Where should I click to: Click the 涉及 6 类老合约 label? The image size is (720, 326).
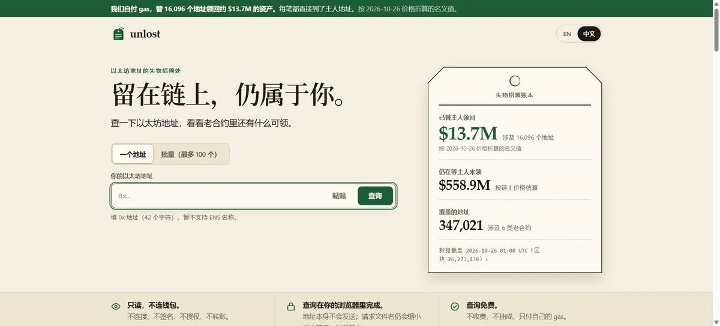tap(509, 228)
